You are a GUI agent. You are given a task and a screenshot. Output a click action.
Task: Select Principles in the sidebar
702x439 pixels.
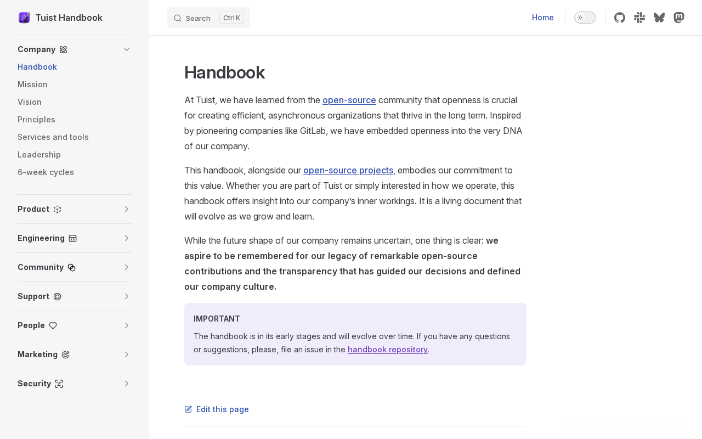(x=36, y=120)
